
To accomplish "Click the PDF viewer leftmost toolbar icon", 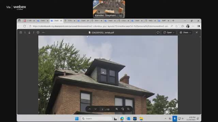I will coord(21,33).
